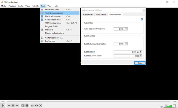Open Plugins and extensions entry

click(60, 33)
